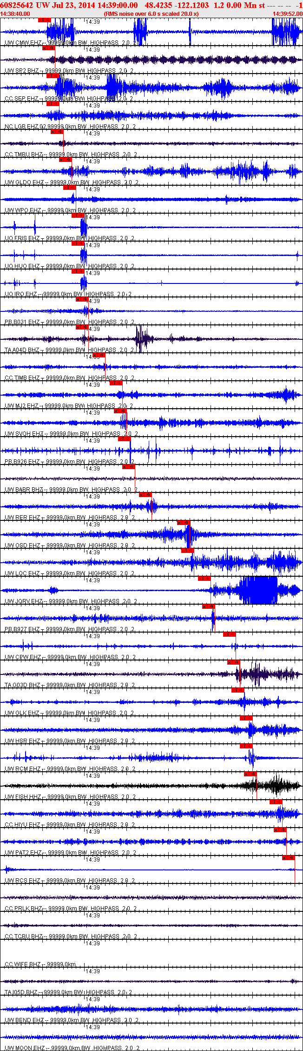This screenshot has height=1051, width=303.
Task: Select the 'PB B926 EHZ' station label
Action: tap(22, 462)
